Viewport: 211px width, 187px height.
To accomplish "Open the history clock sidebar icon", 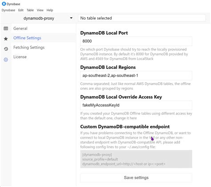I will [x=6, y=49].
